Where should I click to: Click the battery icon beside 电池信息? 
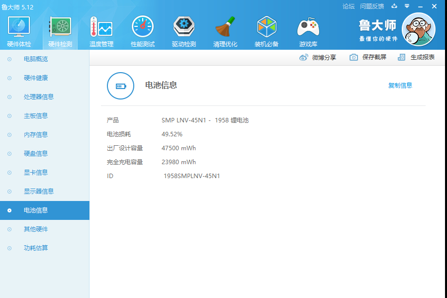pos(121,86)
